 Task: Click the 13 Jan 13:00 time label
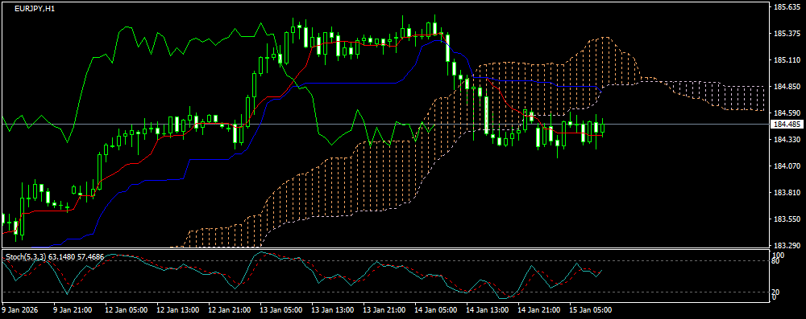click(x=332, y=310)
